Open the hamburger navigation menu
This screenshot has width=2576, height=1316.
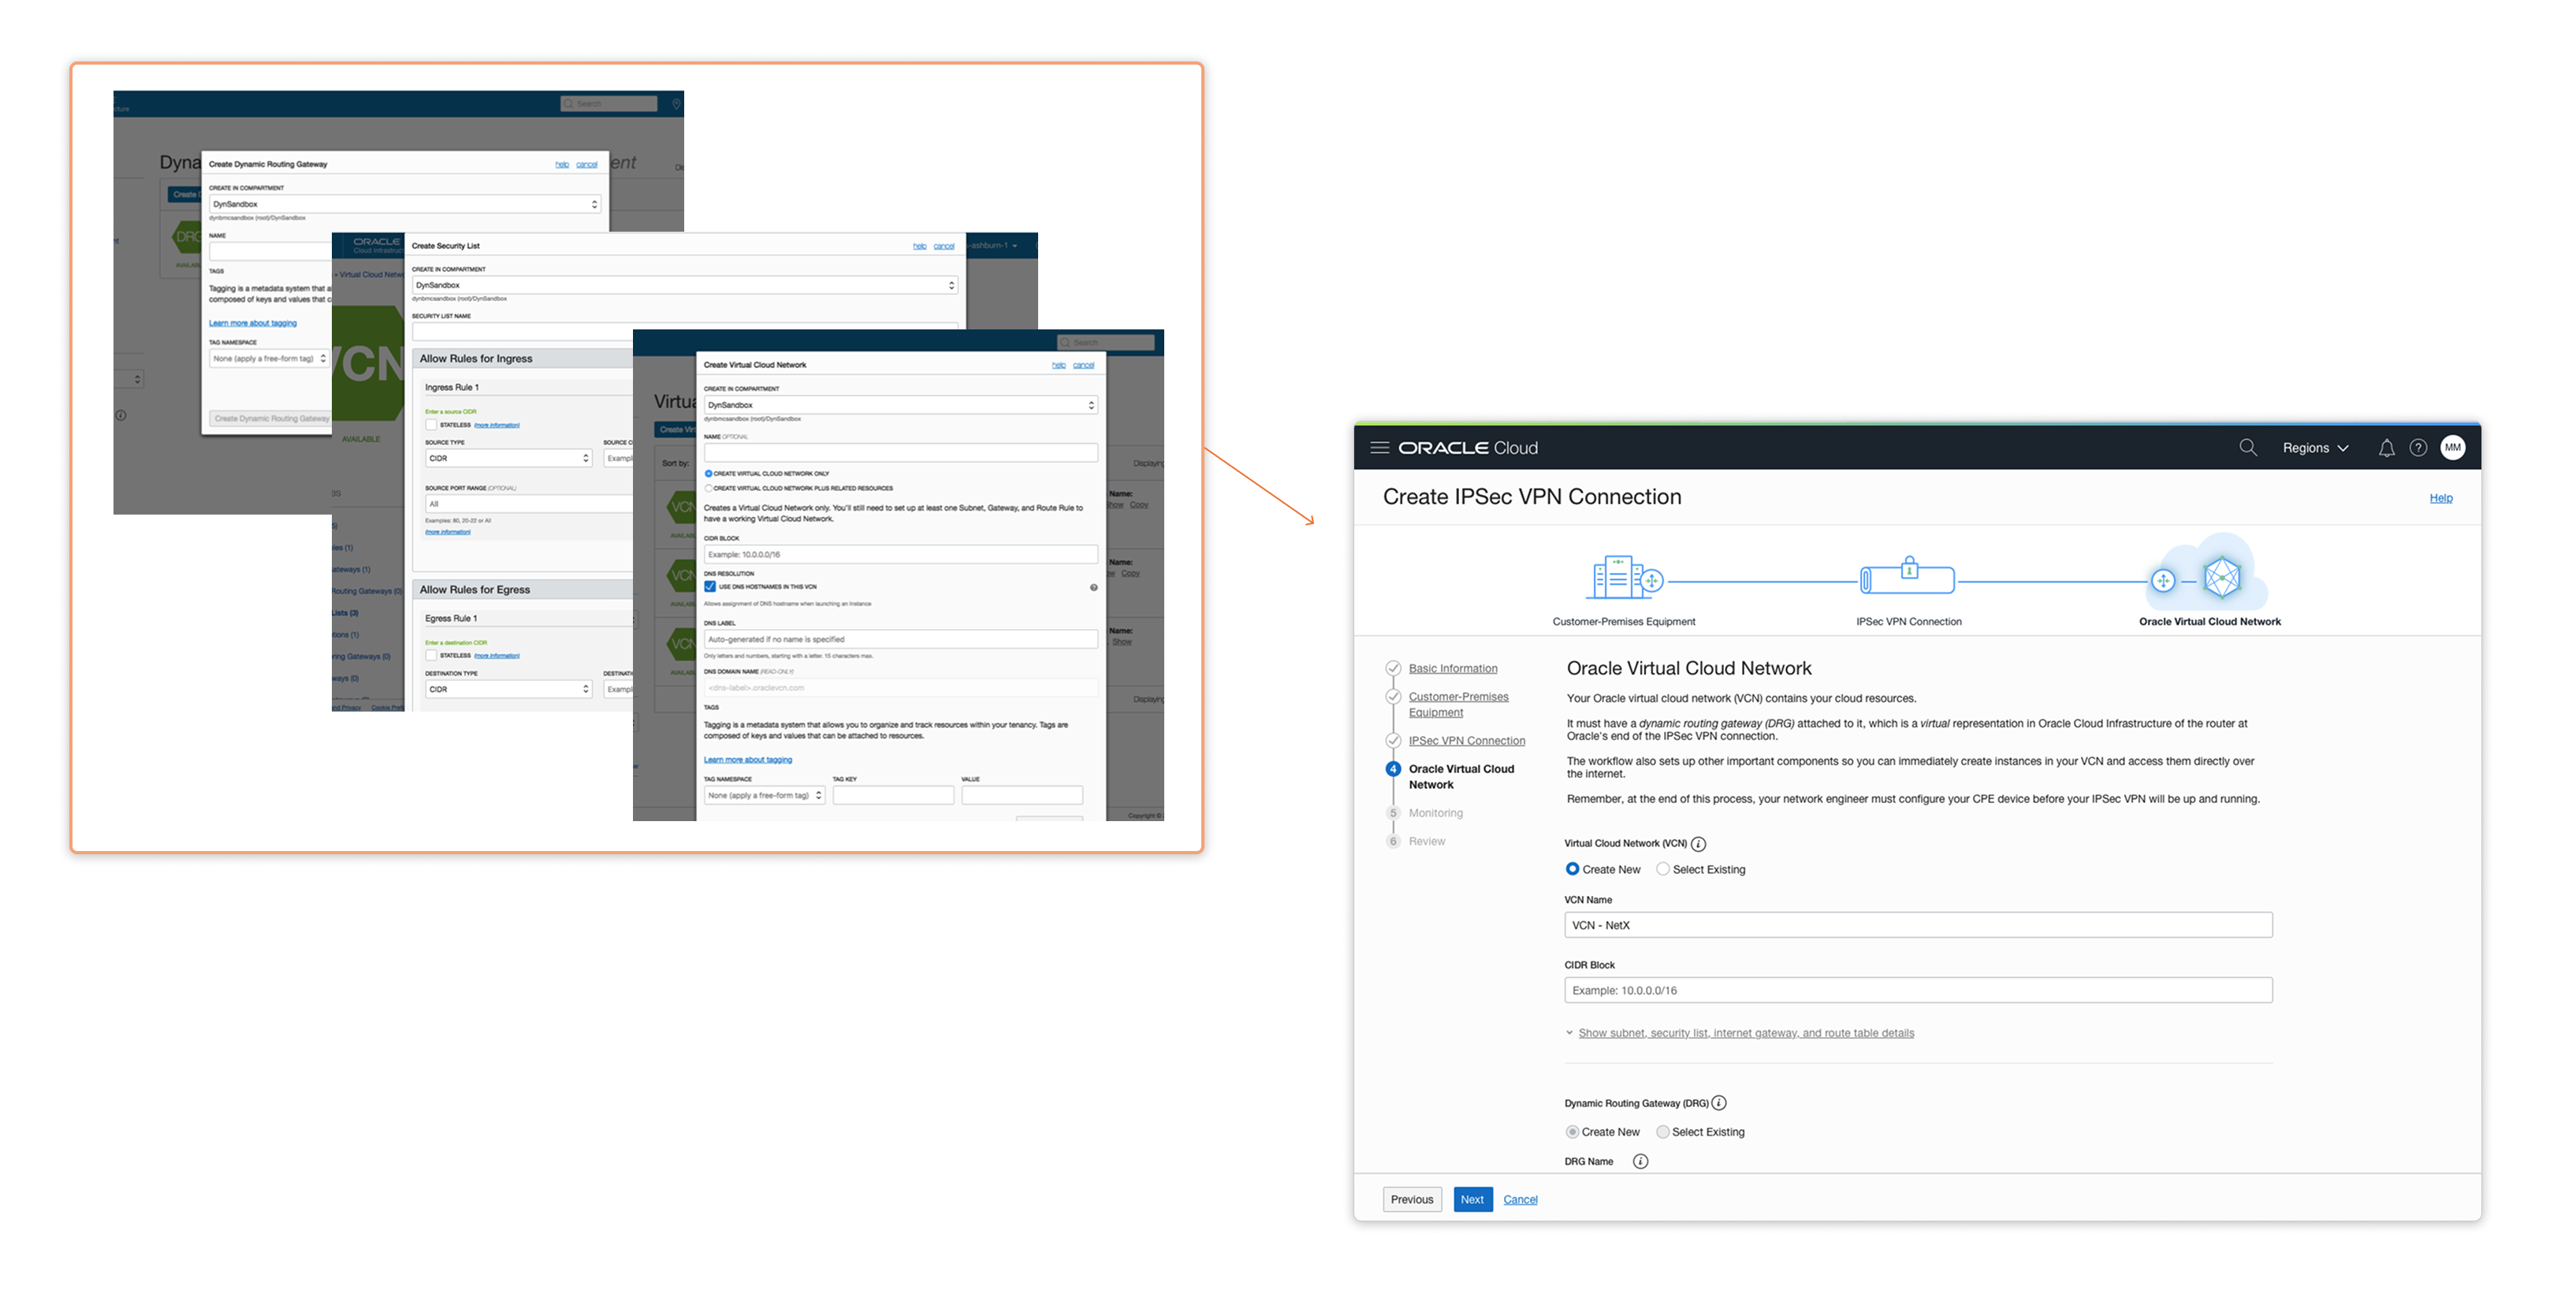coord(1379,448)
